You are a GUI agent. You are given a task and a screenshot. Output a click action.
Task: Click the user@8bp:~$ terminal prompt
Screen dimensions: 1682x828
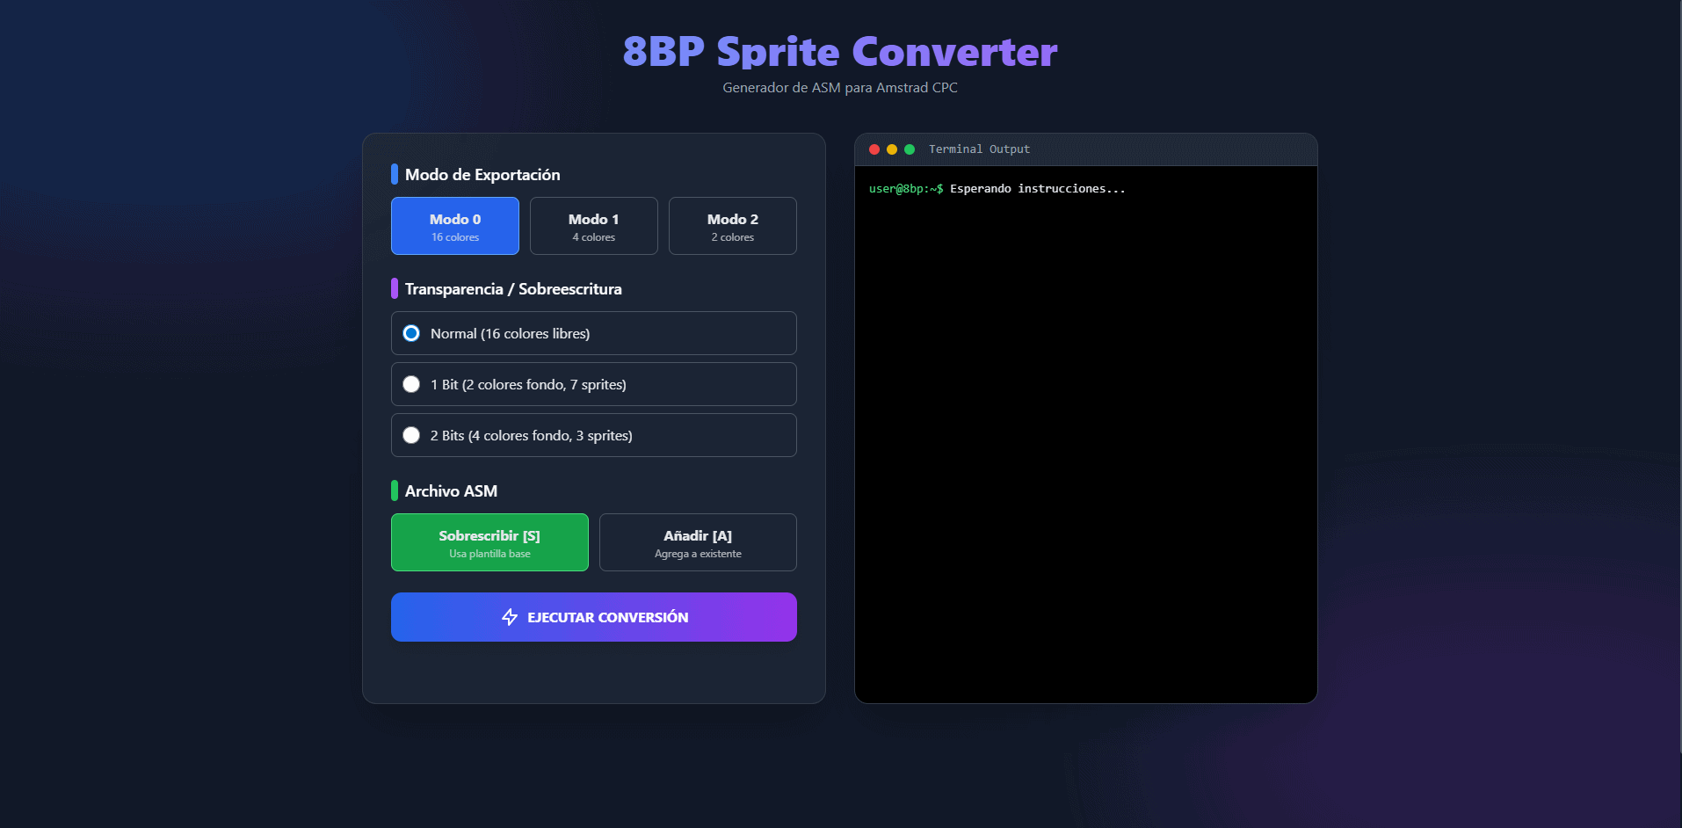click(906, 189)
